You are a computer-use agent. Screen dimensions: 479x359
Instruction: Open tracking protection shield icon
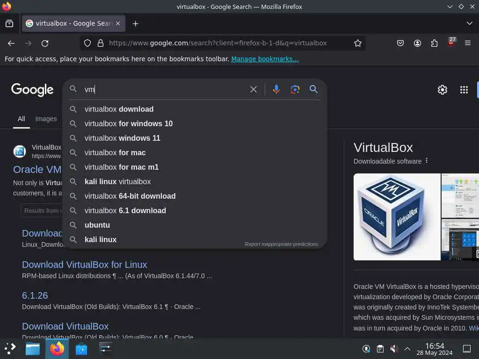(87, 43)
